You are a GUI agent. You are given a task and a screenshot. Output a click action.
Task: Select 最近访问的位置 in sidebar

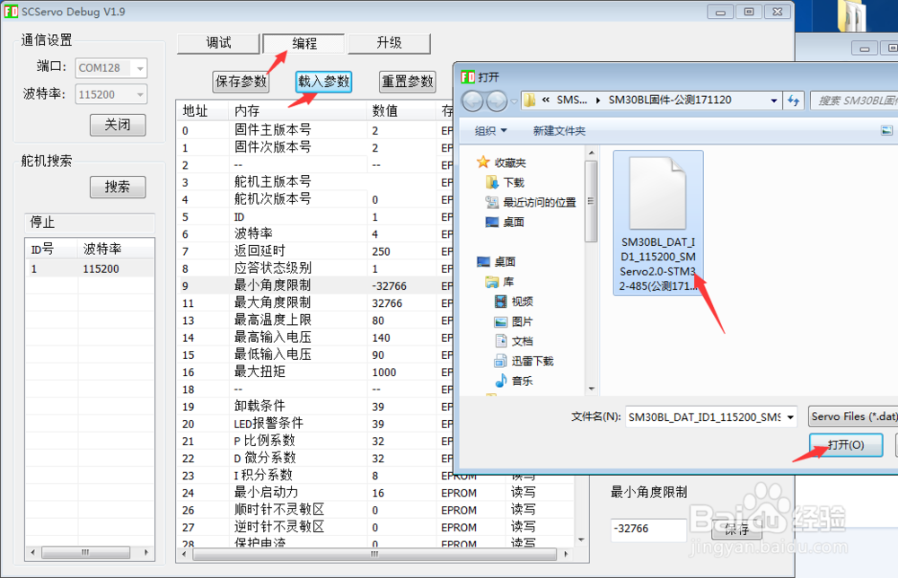pyautogui.click(x=531, y=202)
